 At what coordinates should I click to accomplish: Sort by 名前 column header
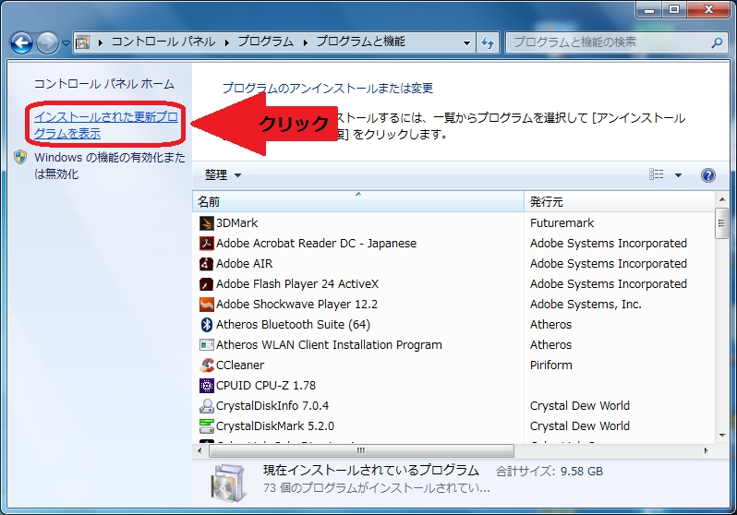click(x=358, y=201)
